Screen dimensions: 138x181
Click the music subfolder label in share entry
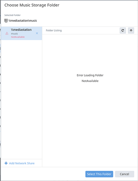point(14,34)
